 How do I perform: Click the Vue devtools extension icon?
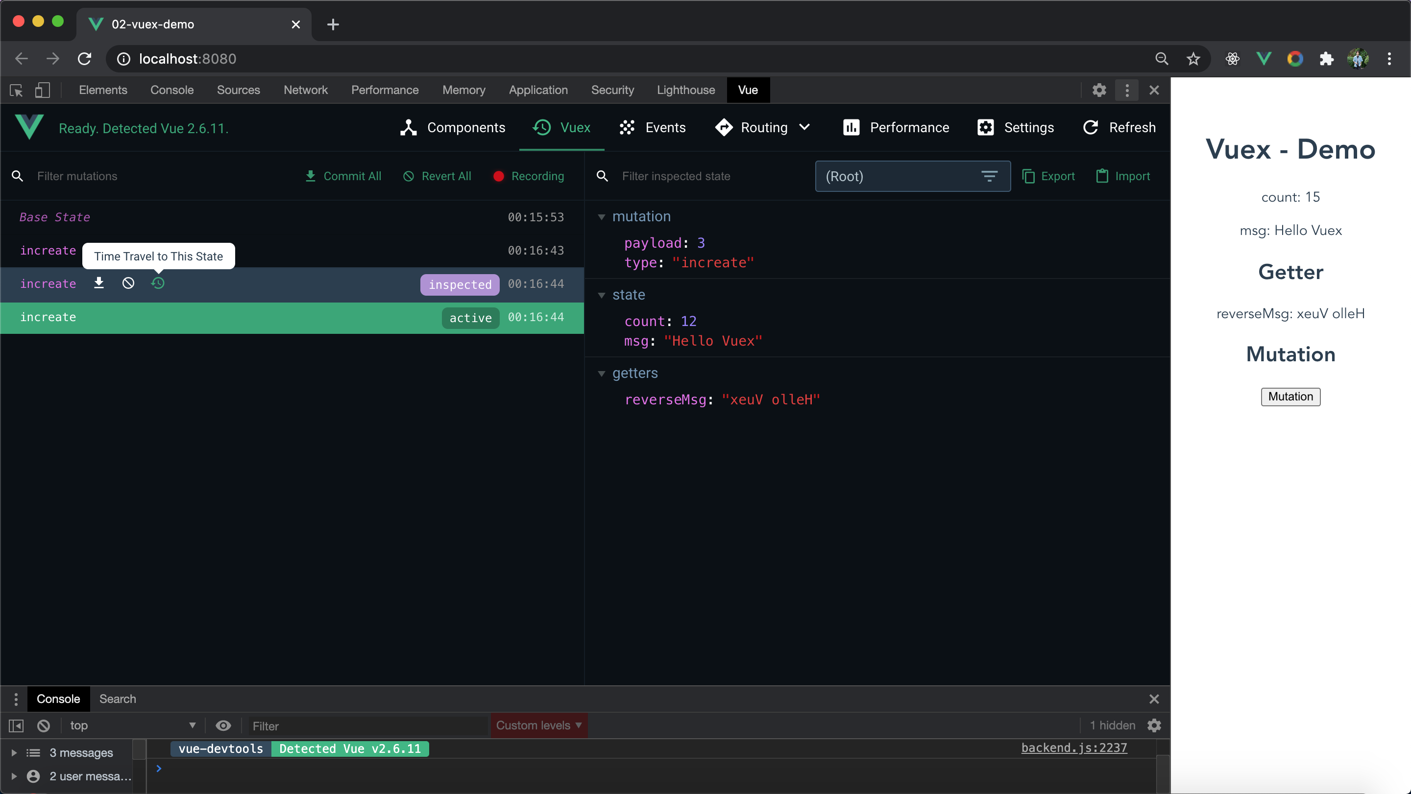(1263, 59)
